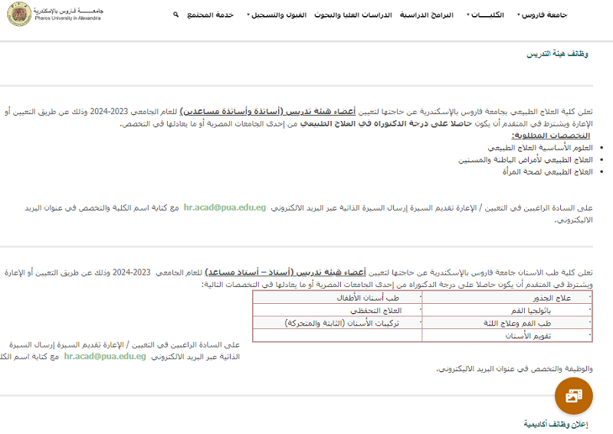Open the خدمة المجتمع menu item

[210, 15]
